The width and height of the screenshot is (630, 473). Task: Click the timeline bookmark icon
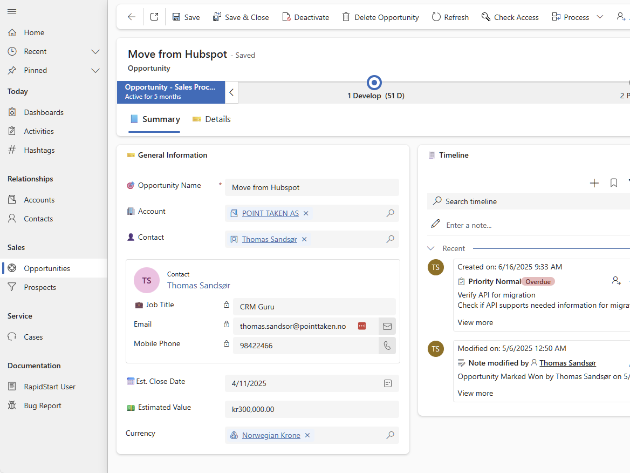[613, 183]
